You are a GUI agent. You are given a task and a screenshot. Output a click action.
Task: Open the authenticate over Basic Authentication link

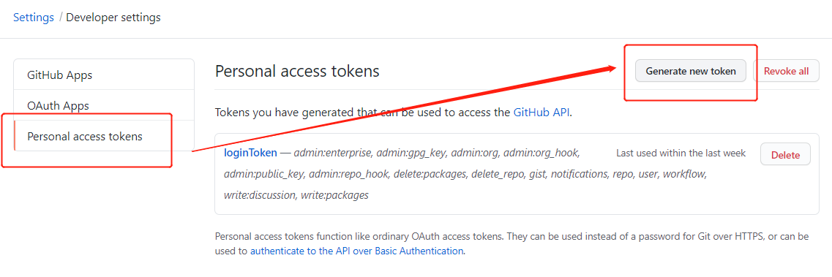[x=356, y=251]
